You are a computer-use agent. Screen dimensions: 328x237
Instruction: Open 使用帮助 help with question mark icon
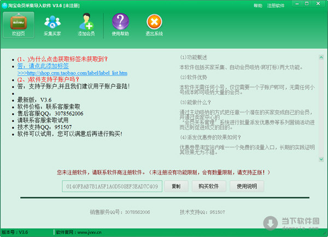click(120, 25)
